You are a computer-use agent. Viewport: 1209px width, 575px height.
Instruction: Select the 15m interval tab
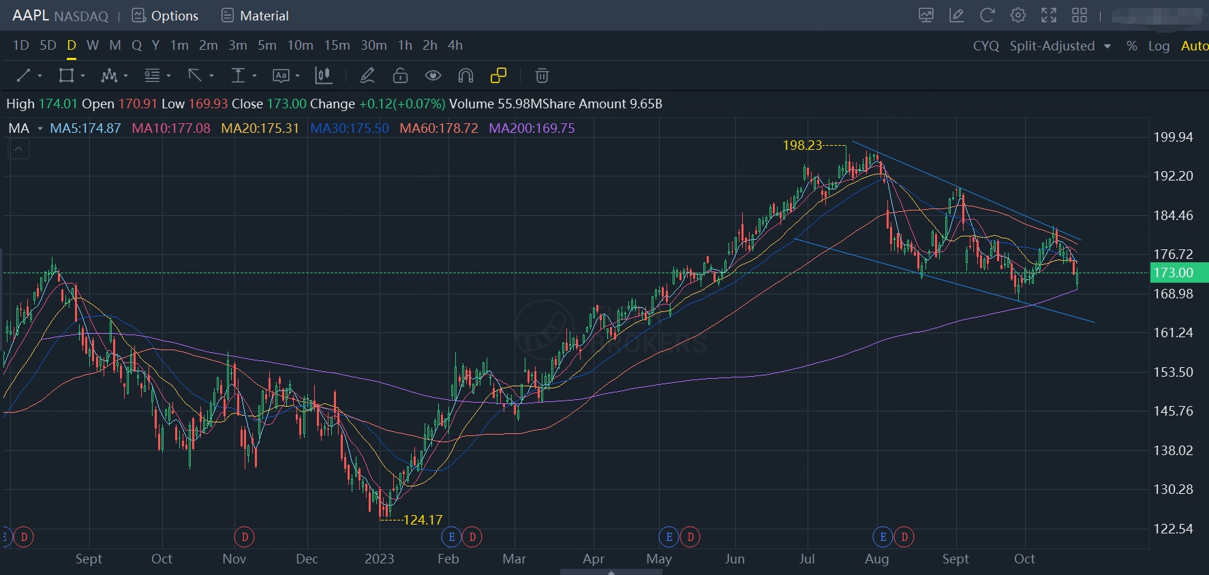click(x=337, y=45)
